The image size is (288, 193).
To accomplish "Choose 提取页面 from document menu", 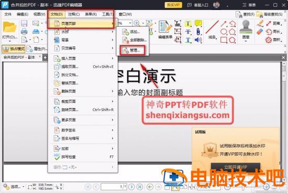I will [x=83, y=67].
